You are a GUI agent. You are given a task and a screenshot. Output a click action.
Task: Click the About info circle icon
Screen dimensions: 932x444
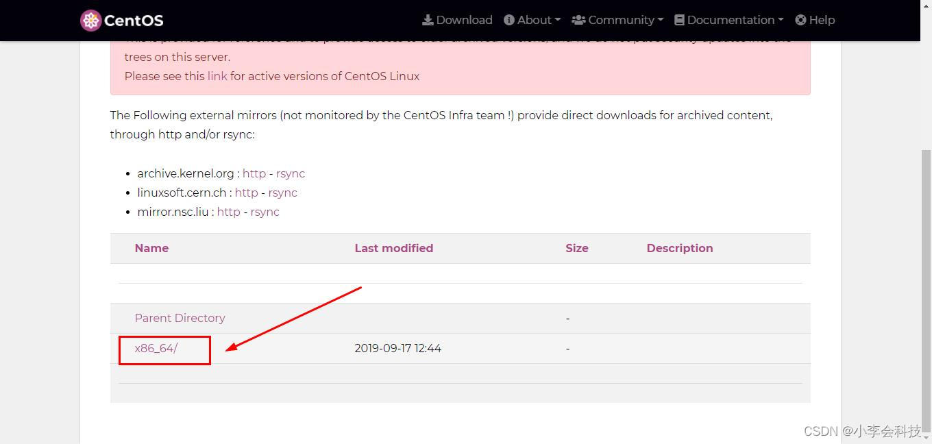(509, 20)
